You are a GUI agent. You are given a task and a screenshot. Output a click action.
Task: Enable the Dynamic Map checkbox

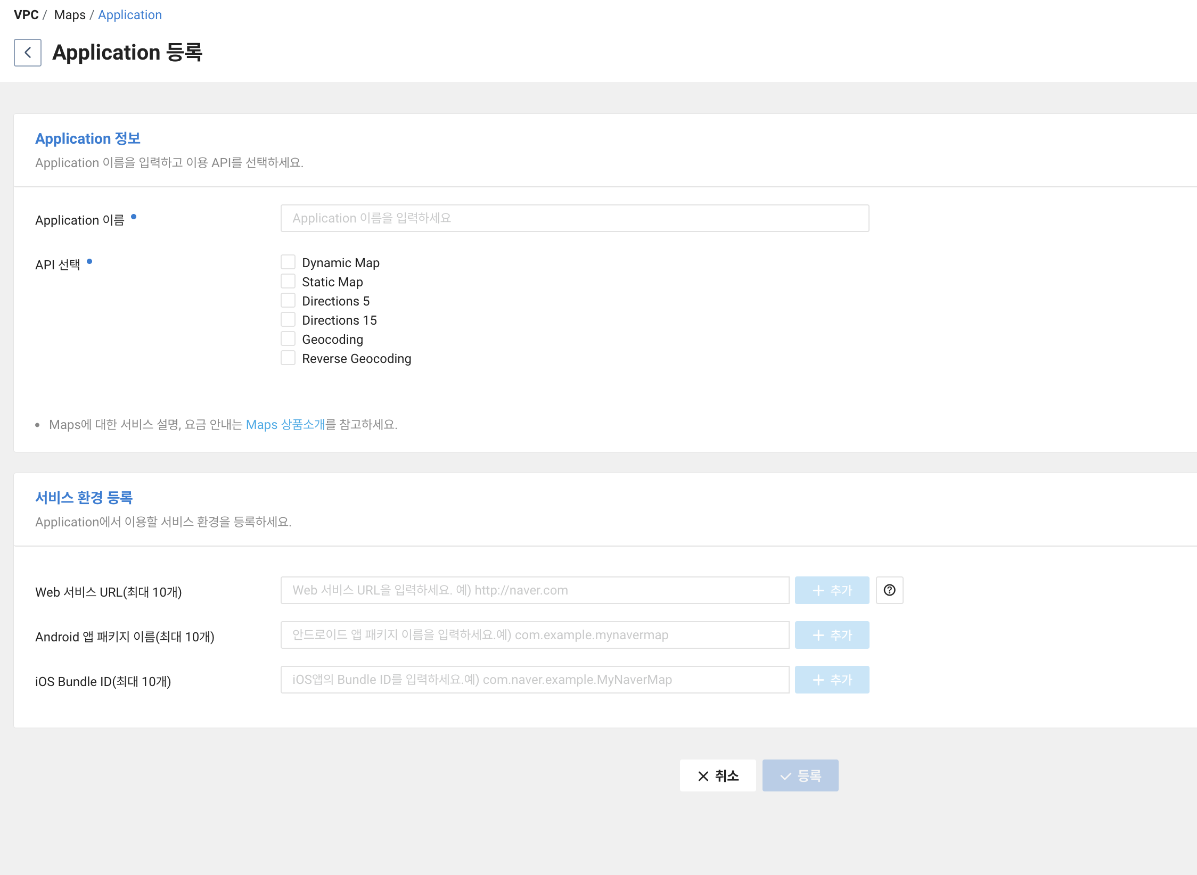(x=288, y=262)
